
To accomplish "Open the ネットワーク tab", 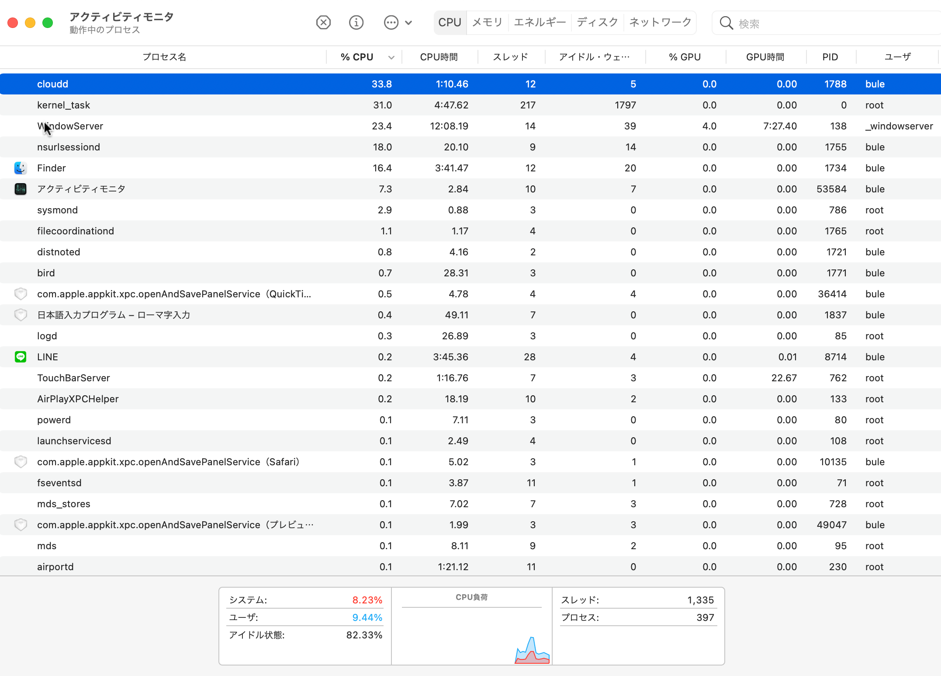I will click(x=660, y=22).
